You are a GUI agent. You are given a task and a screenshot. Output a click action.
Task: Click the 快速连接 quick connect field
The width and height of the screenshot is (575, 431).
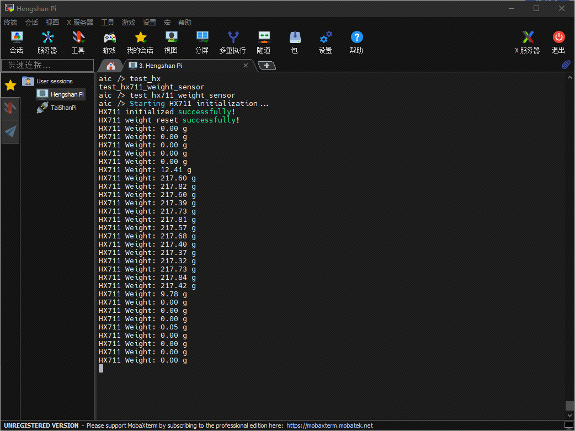[47, 65]
